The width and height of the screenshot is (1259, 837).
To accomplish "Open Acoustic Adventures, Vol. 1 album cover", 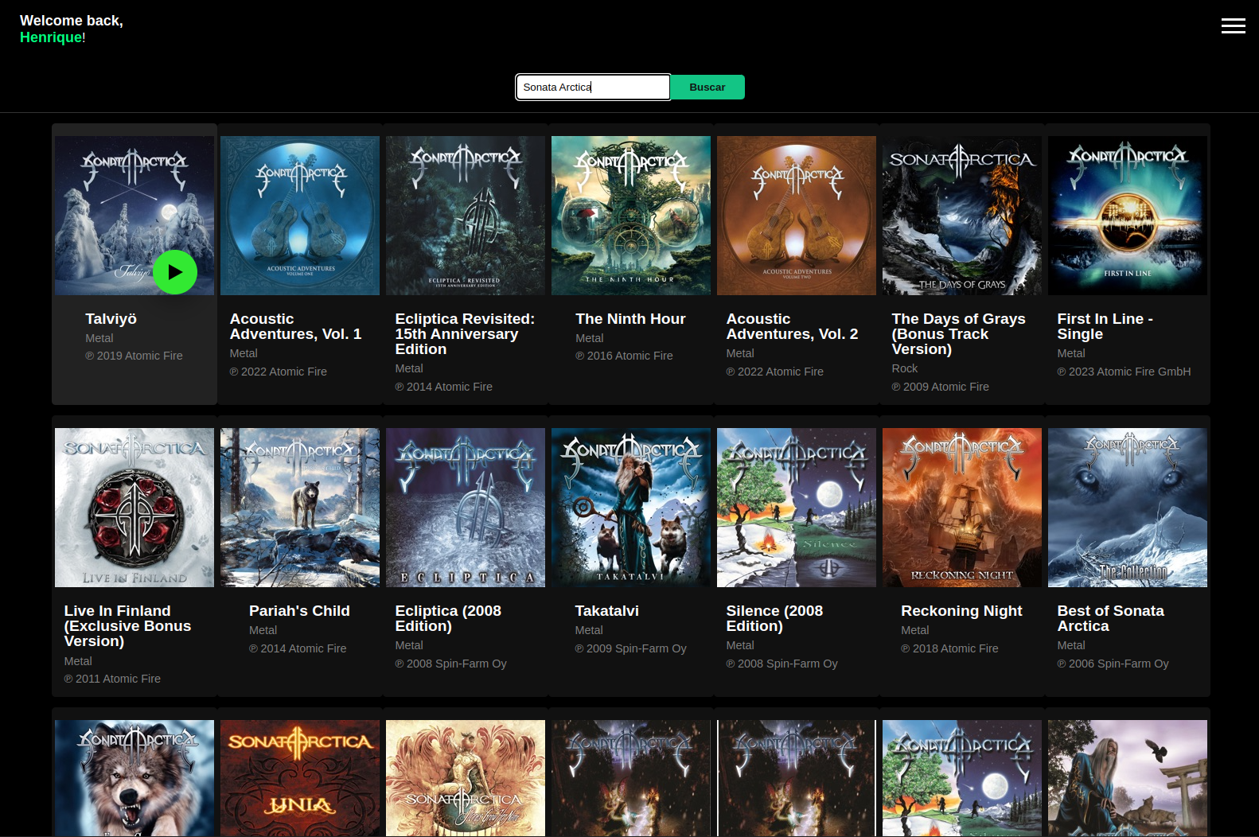I will [300, 216].
